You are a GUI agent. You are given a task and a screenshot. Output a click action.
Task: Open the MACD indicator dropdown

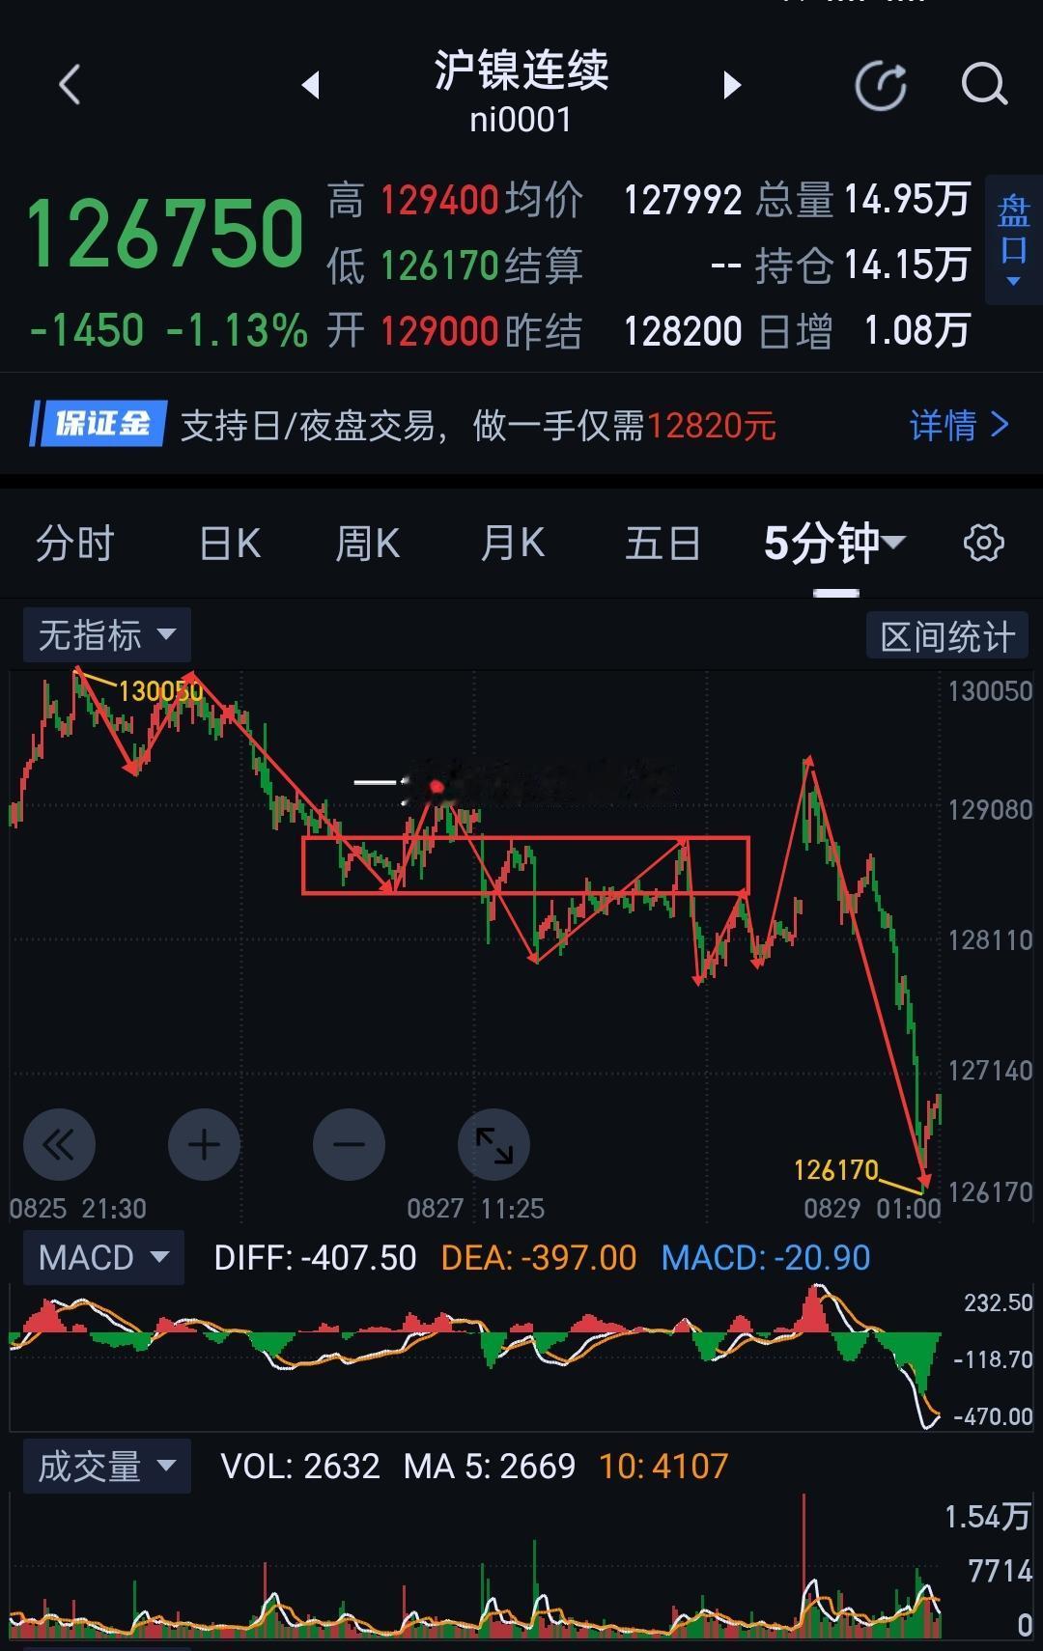pos(103,1258)
